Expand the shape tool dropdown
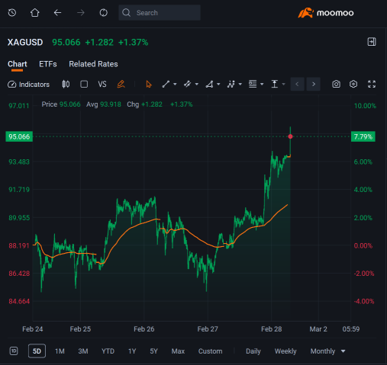Screen dimensions: 387x365 point(218,84)
